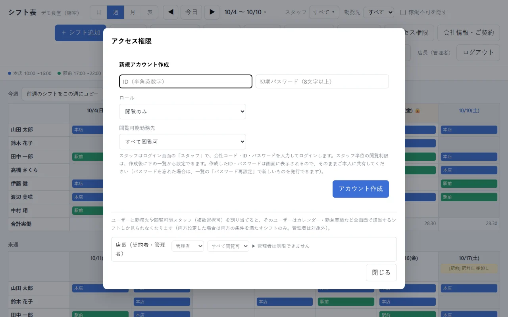Click staff name 高橋 さくら

coord(25,170)
